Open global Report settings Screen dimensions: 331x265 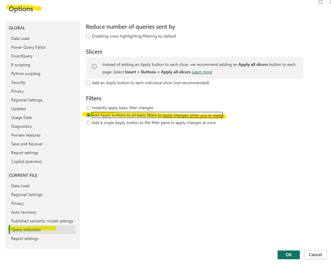point(25,153)
